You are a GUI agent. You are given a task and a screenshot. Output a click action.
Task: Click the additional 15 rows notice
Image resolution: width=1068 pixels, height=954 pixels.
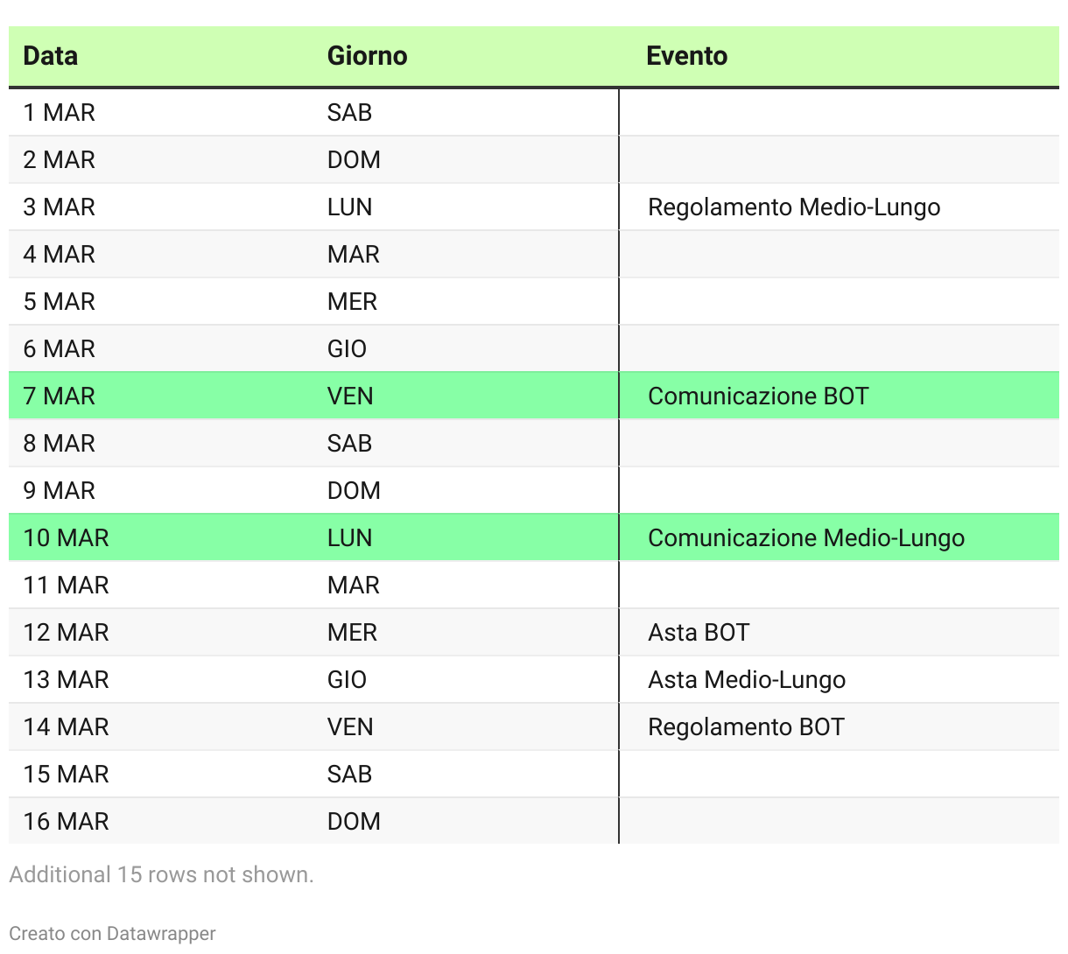click(x=161, y=874)
